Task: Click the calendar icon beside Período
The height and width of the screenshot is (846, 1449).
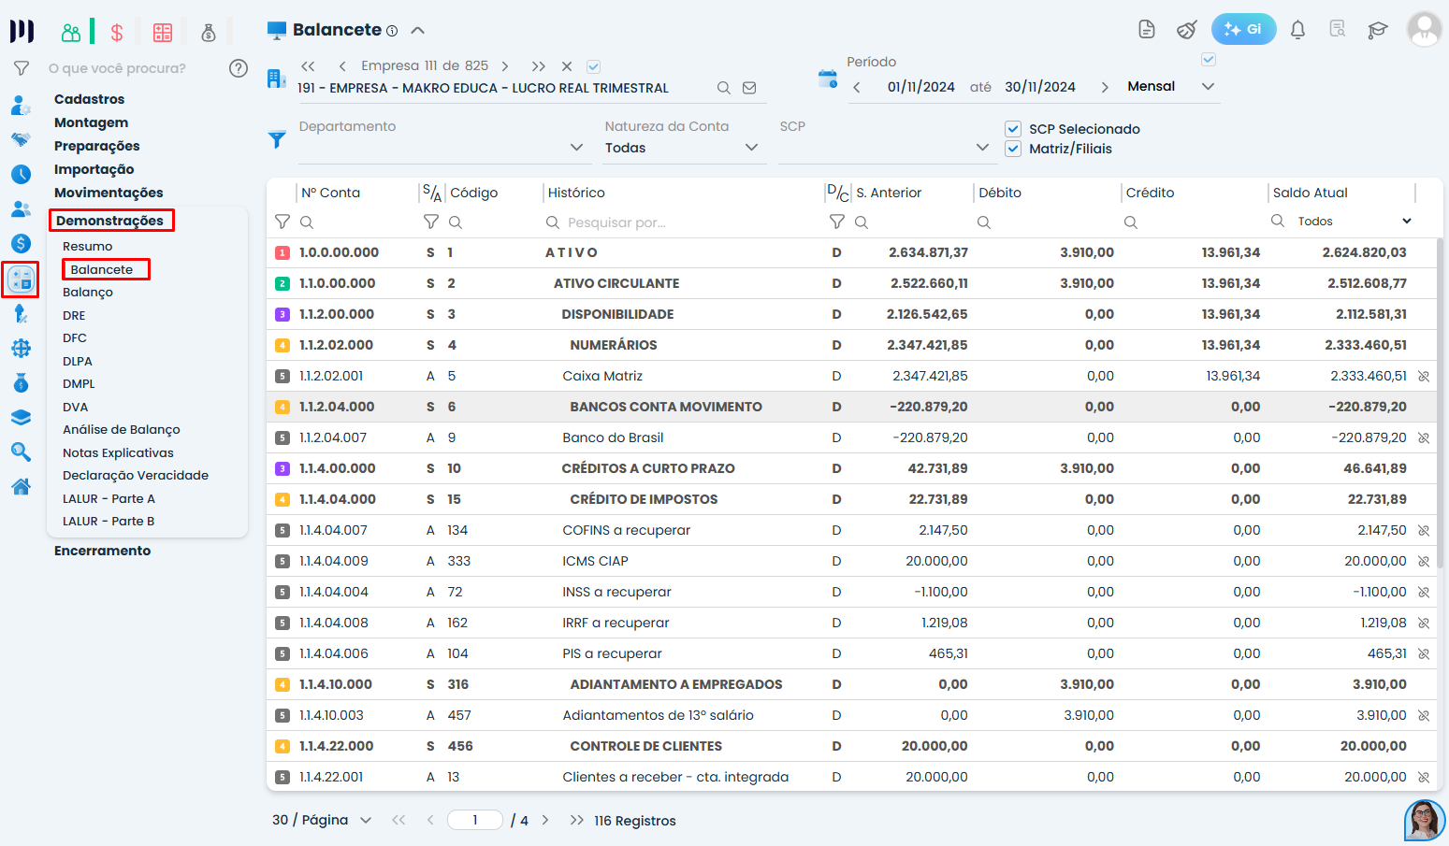Action: tap(828, 79)
